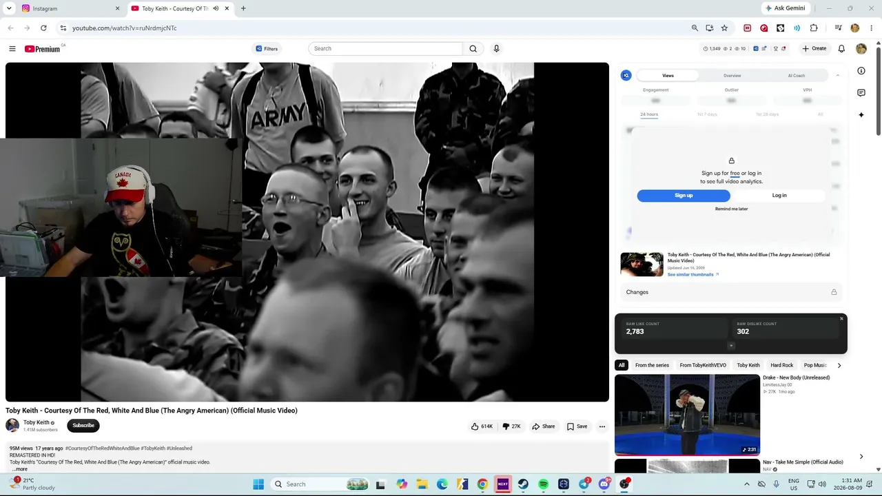Image resolution: width=882 pixels, height=496 pixels.
Task: Open Chrome media controls icon
Action: (838, 28)
